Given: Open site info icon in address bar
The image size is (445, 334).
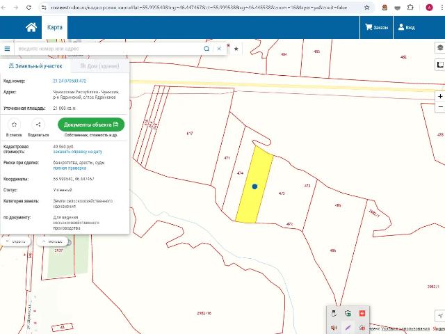Looking at the screenshot, I should point(44,8).
